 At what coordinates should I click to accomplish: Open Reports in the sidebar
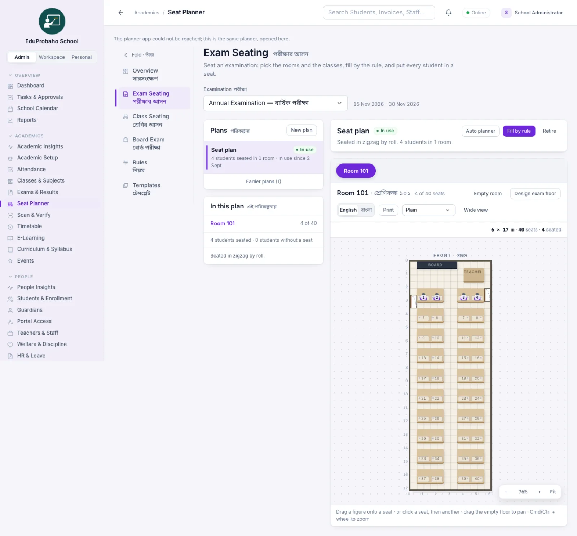[27, 120]
